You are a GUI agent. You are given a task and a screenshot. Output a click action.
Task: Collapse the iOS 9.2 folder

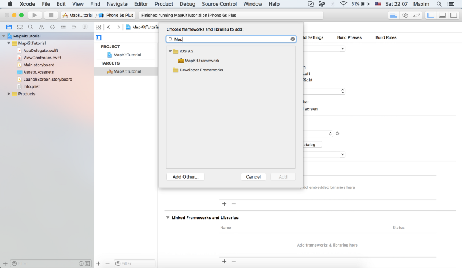coord(170,51)
